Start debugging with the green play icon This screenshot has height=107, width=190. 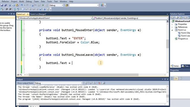click(x=43, y=5)
